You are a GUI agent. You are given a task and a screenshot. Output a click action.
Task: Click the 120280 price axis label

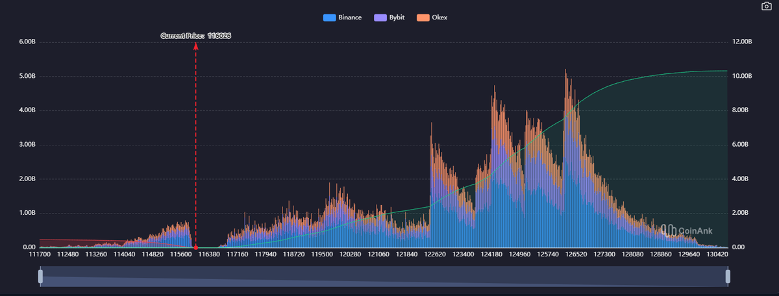click(x=351, y=254)
